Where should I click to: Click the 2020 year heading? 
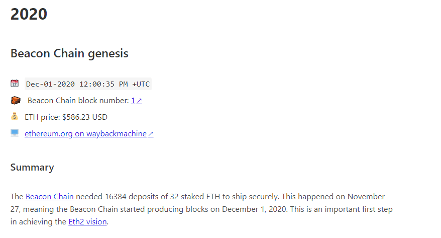[x=29, y=14]
